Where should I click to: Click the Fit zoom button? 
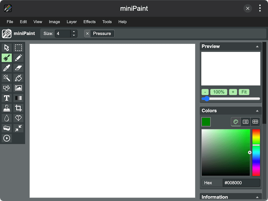click(x=244, y=92)
